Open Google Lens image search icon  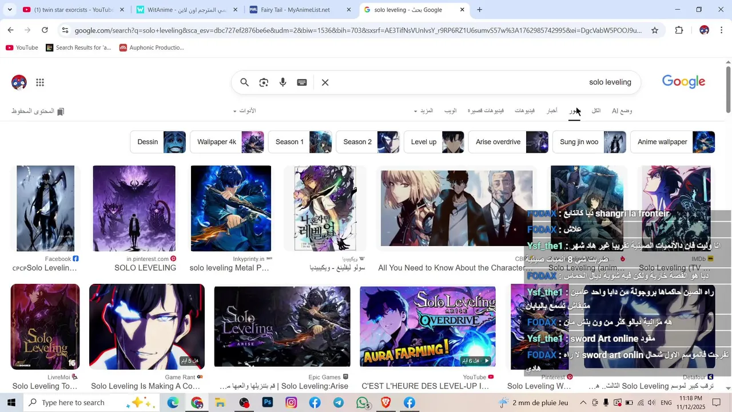pos(264,82)
